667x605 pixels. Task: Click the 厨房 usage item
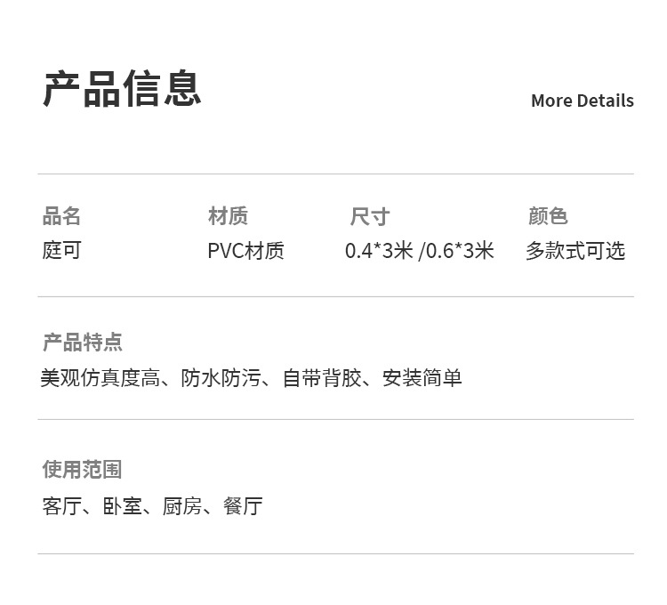coord(182,506)
